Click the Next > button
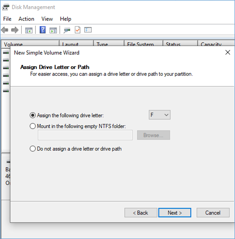The image size is (235, 239). click(175, 213)
